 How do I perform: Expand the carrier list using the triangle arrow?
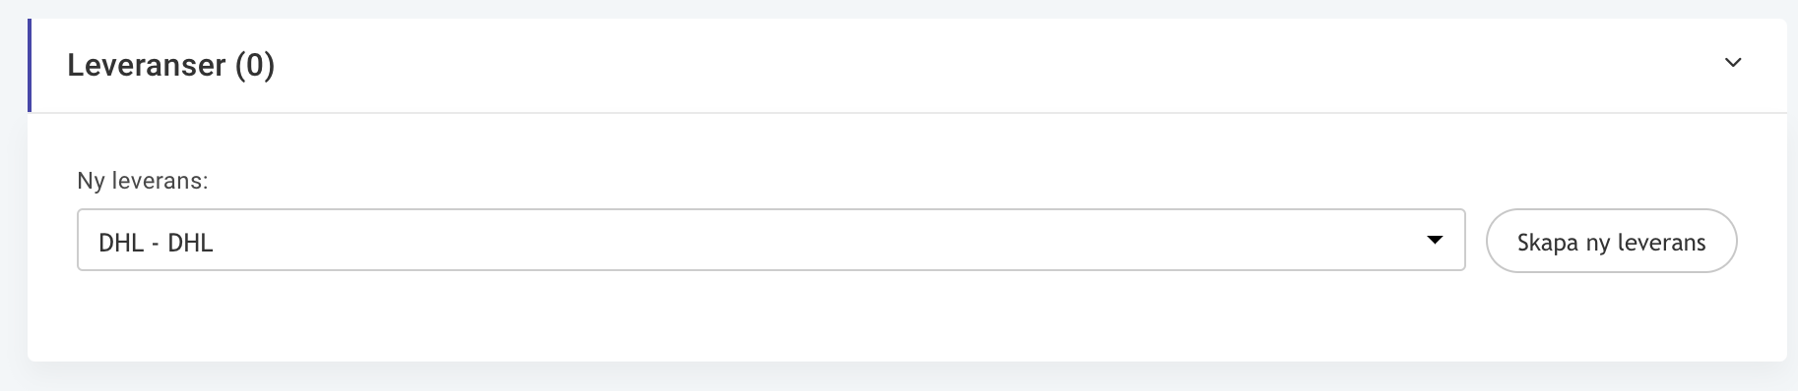click(1435, 240)
